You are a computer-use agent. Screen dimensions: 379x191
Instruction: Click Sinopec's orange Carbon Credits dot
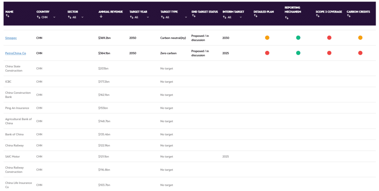(360, 38)
